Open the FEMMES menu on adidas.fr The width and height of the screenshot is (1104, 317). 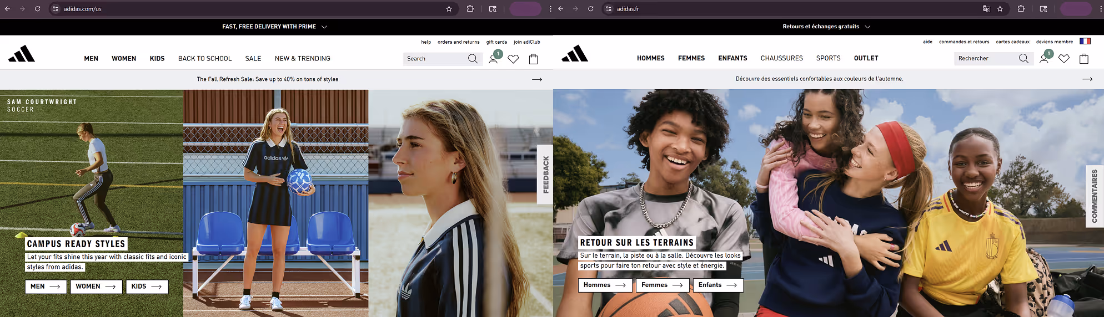tap(691, 58)
